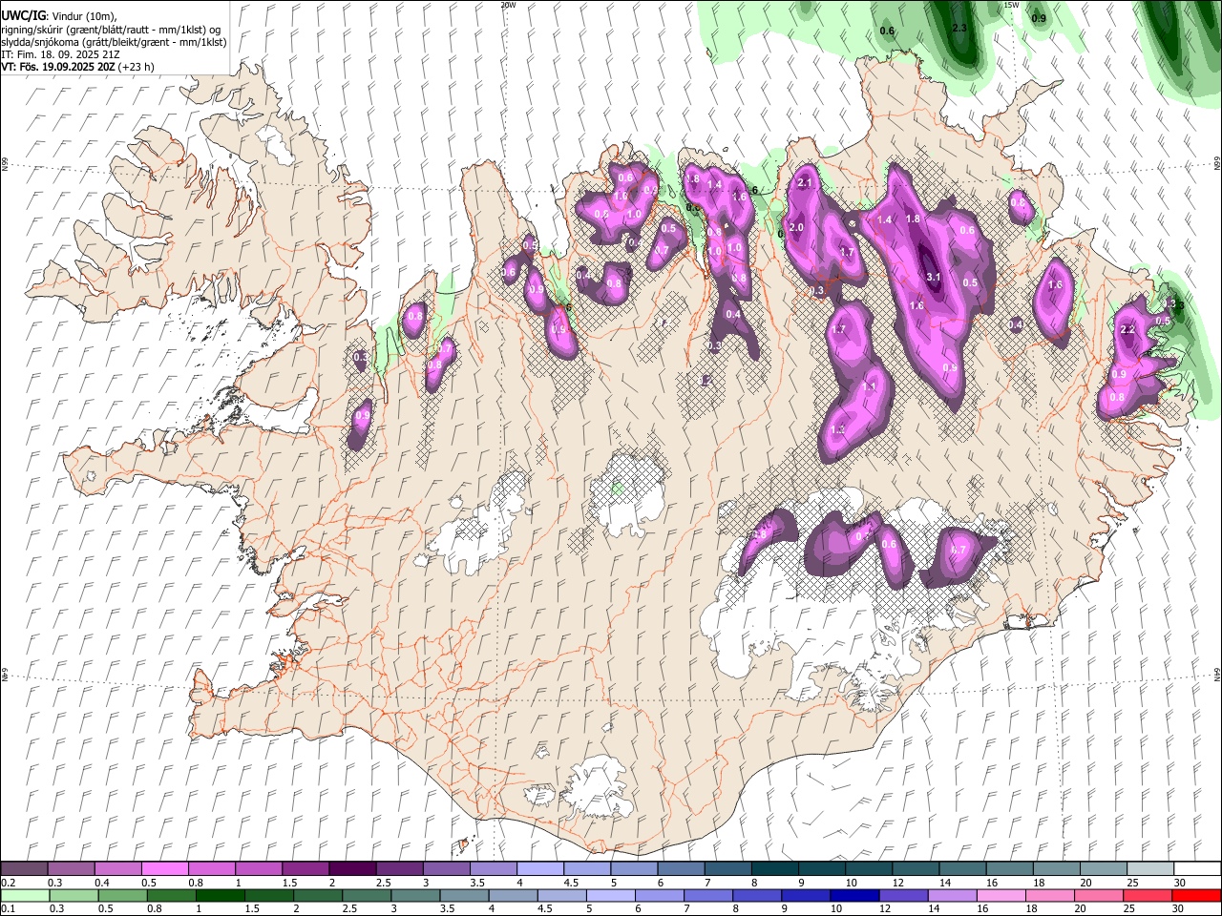Screen dimensions: 1222x916
Task: Click the UWC/IG title label
Action: 23,15
